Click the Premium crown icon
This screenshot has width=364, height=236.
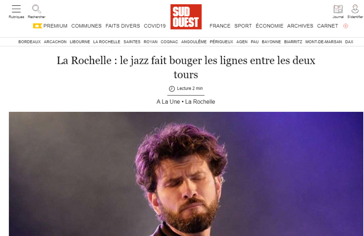(x=37, y=26)
